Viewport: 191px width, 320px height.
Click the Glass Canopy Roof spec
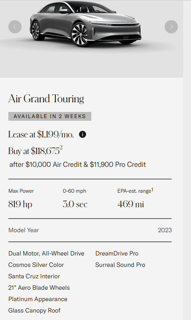click(x=34, y=311)
